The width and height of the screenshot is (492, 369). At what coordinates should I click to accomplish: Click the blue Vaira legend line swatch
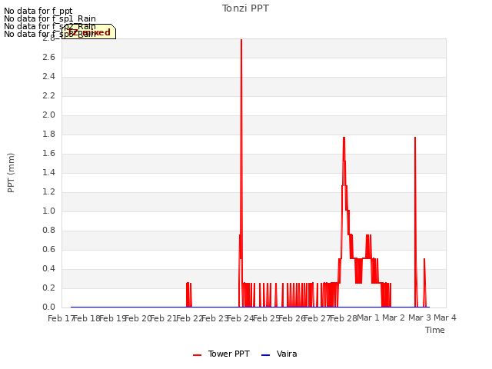[x=265, y=355]
